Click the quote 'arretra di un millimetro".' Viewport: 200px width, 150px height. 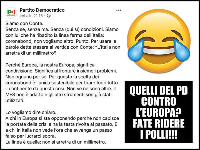click(x=31, y=53)
